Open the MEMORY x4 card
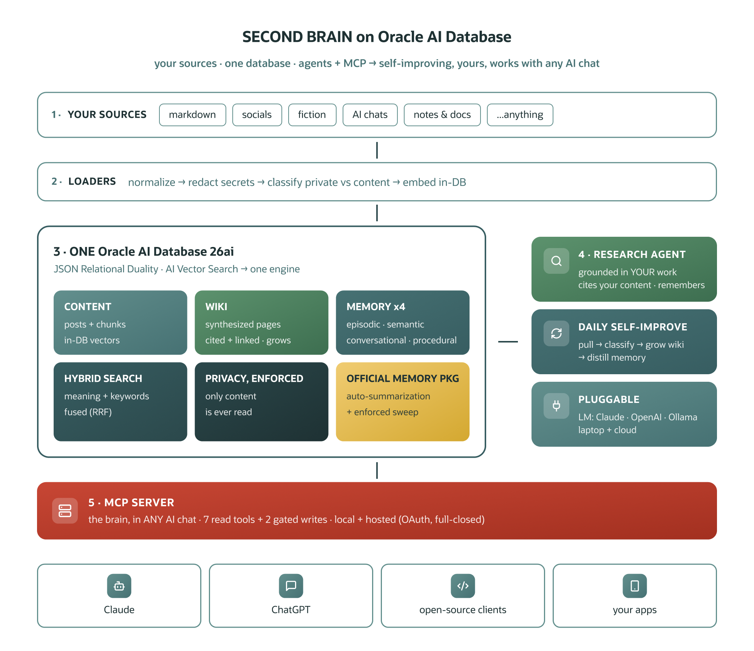754x651 pixels. (x=402, y=322)
